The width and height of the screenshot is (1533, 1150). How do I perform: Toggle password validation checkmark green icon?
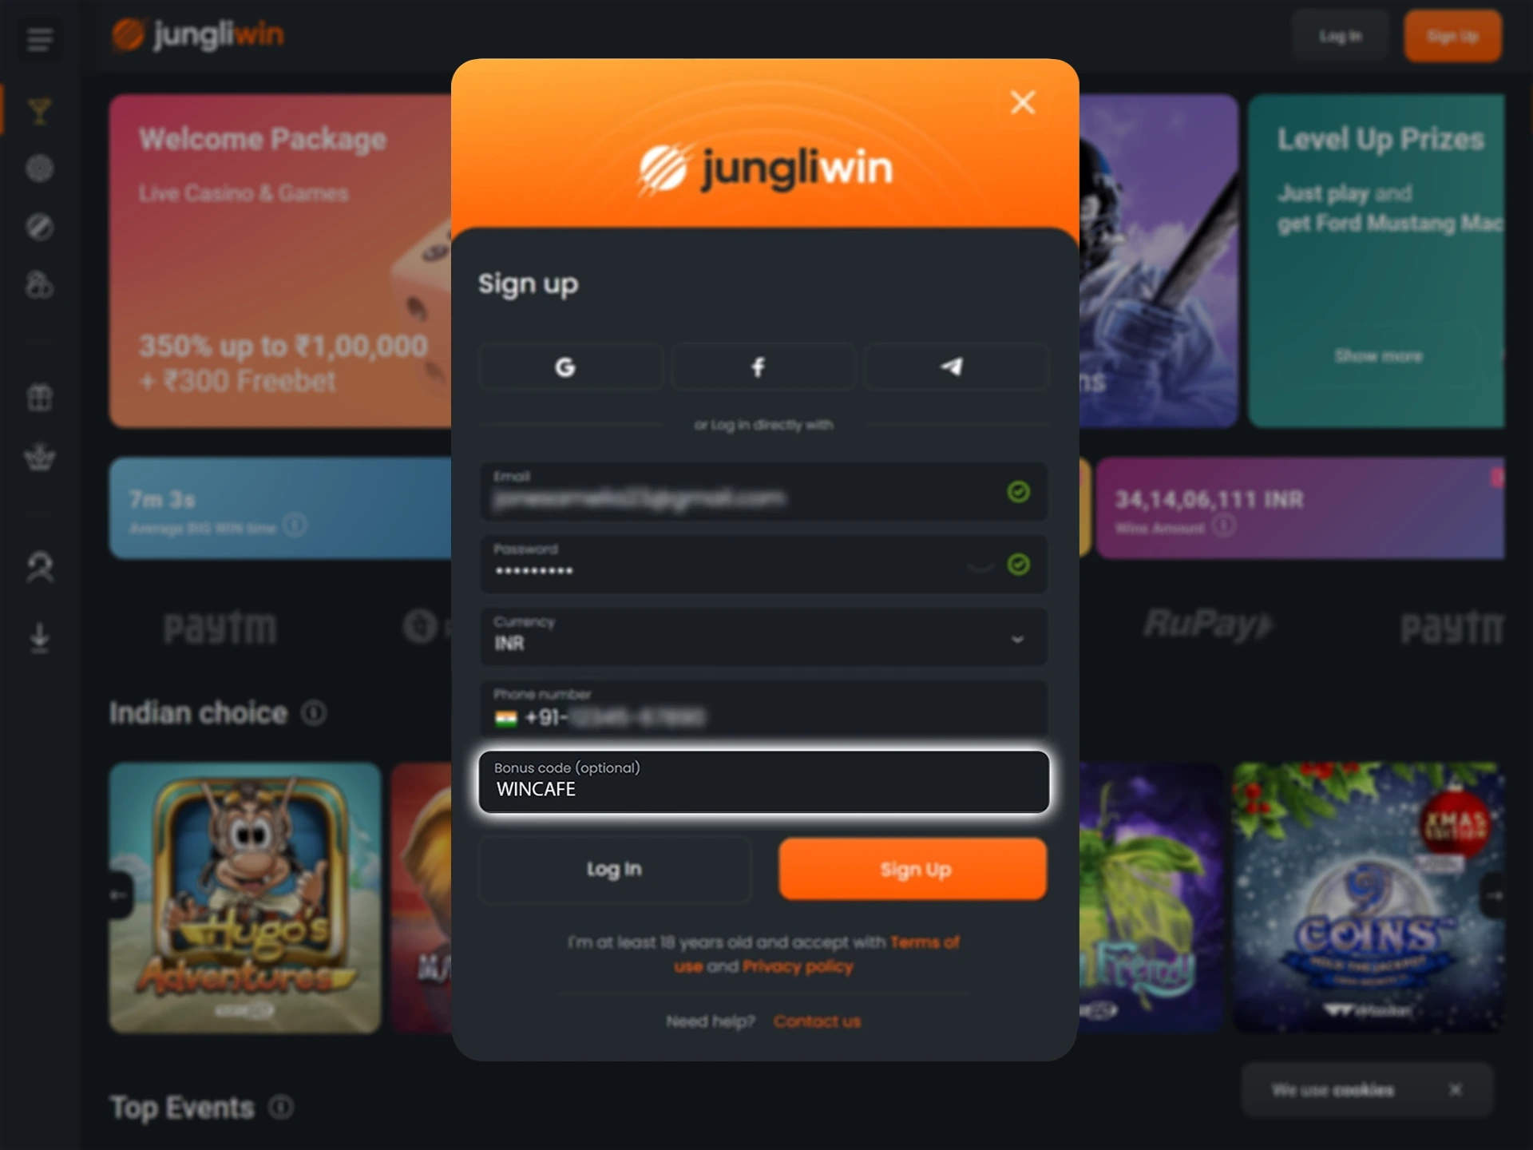[x=1019, y=564]
